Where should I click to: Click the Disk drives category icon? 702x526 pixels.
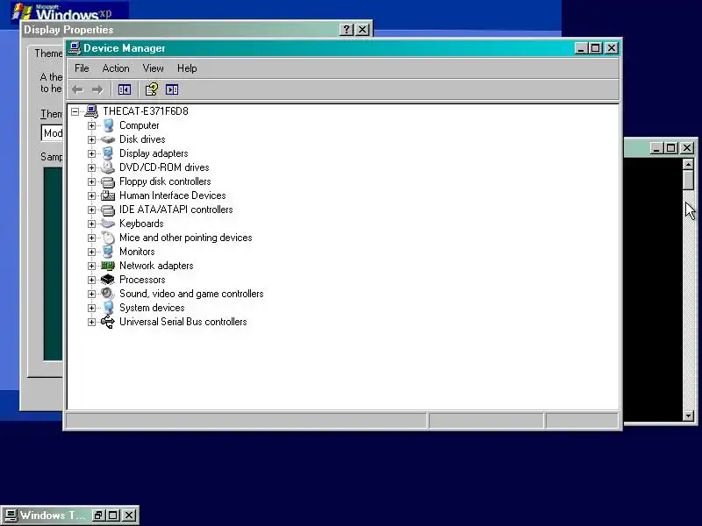tap(108, 139)
